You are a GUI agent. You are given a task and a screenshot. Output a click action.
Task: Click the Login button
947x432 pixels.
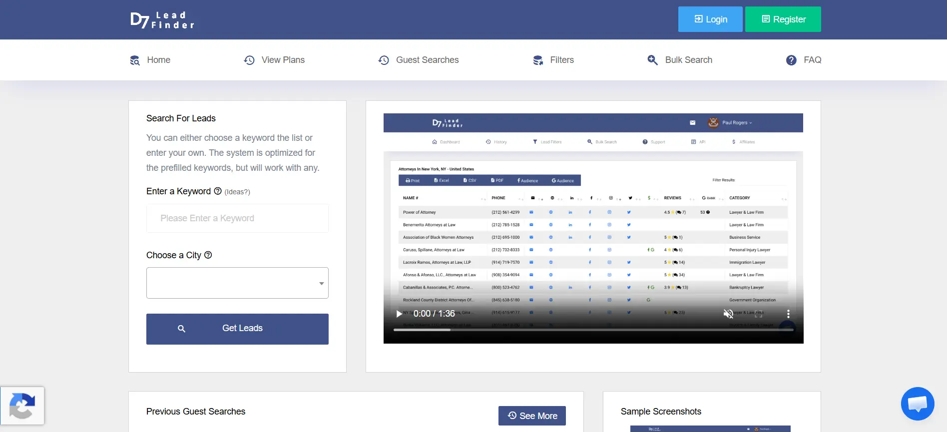tap(710, 19)
